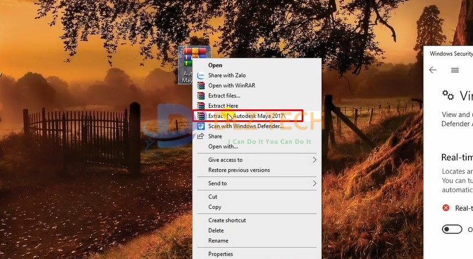Click the Zalo icon in context menu

tap(201, 75)
